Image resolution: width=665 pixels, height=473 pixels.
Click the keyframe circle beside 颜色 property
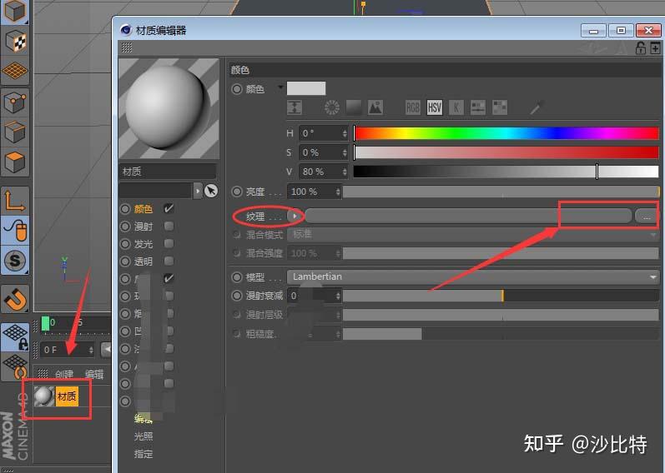pos(237,89)
